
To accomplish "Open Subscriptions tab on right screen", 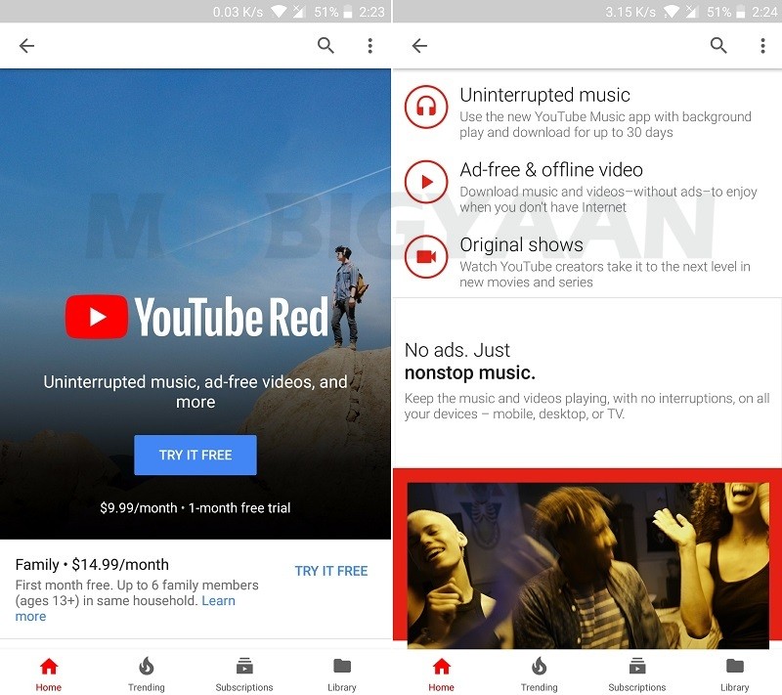I will (x=637, y=674).
